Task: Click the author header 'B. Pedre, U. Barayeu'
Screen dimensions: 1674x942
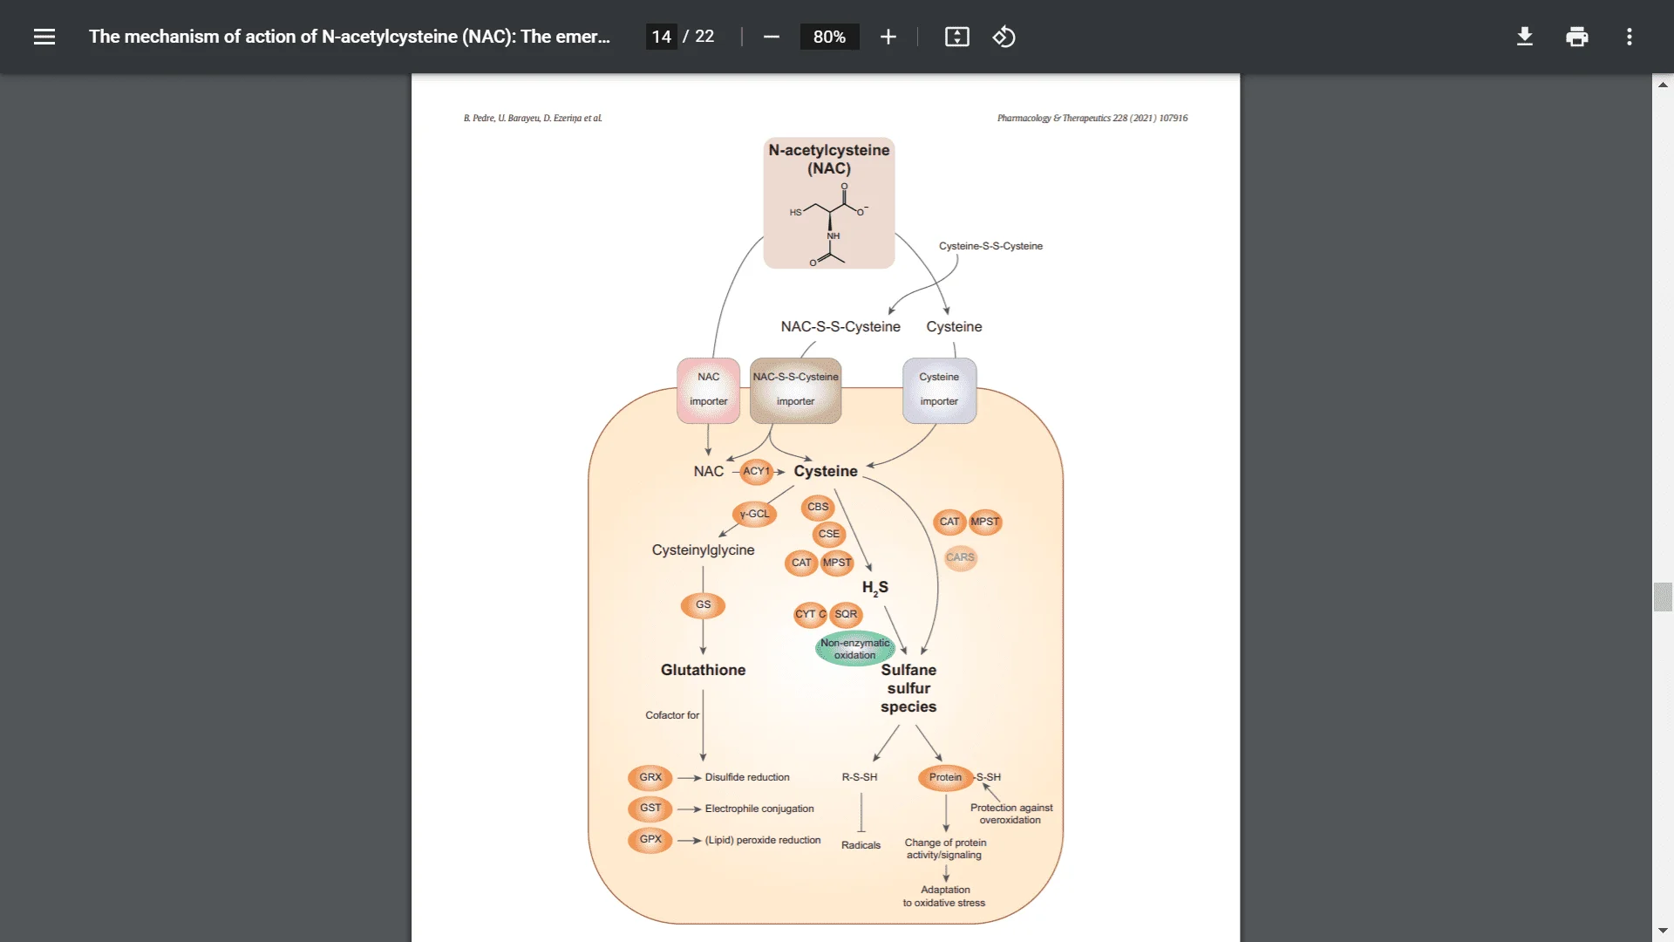Action: 502,118
